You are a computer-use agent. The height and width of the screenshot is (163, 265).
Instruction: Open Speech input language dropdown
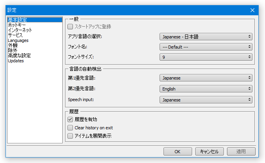click(206, 100)
